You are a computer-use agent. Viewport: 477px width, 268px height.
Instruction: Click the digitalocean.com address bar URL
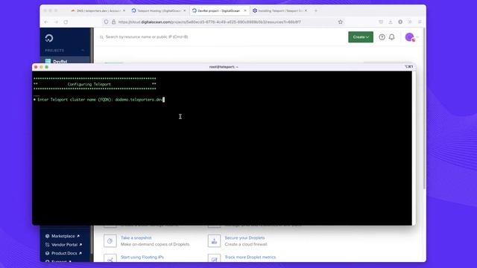pyautogui.click(x=209, y=22)
